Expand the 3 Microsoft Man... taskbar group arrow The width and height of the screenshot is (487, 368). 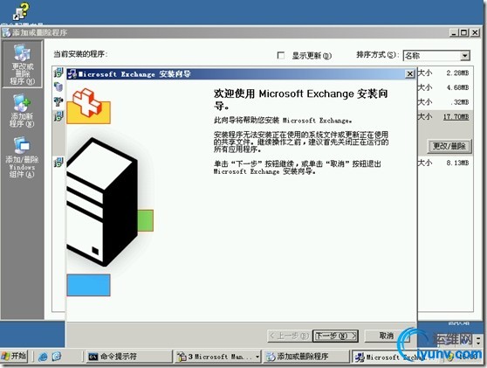[257, 357]
